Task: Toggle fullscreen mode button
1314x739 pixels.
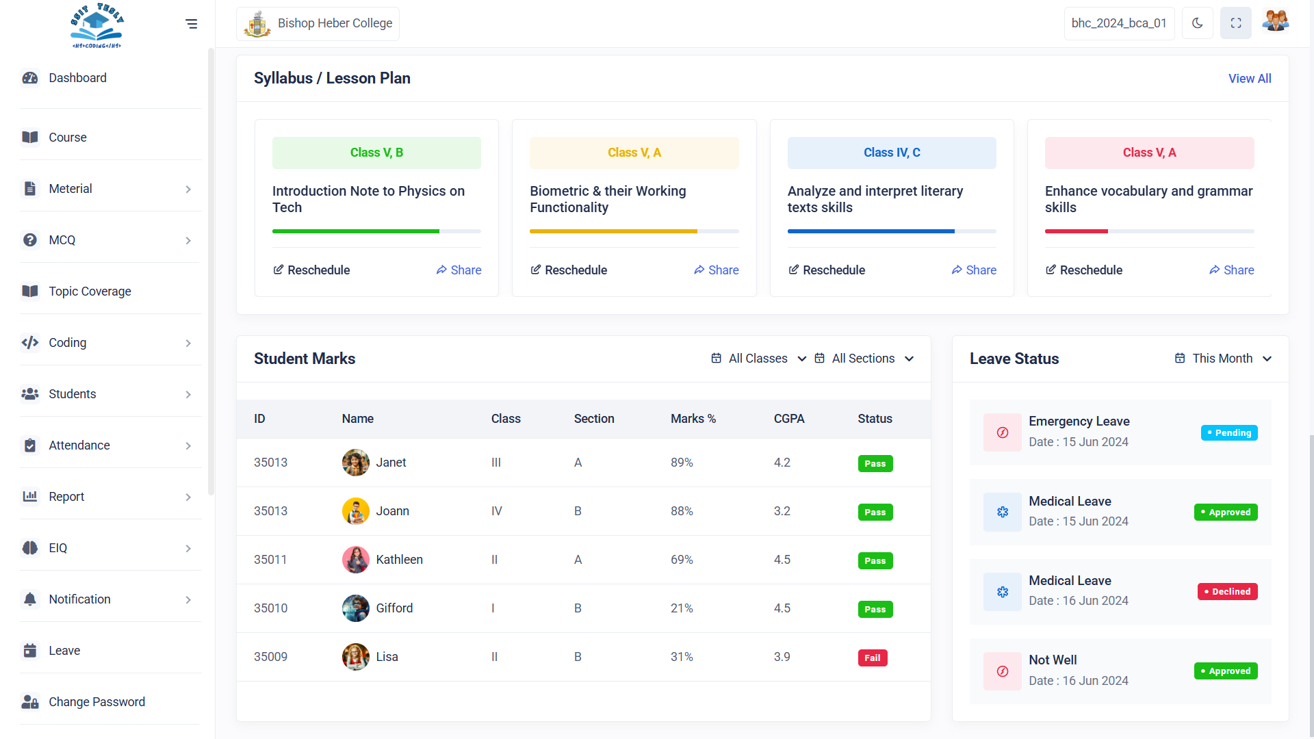Action: click(1235, 23)
